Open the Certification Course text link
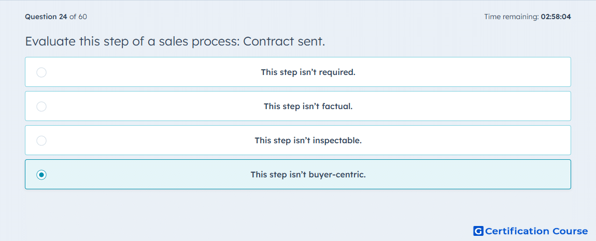The image size is (596, 241). [536, 231]
